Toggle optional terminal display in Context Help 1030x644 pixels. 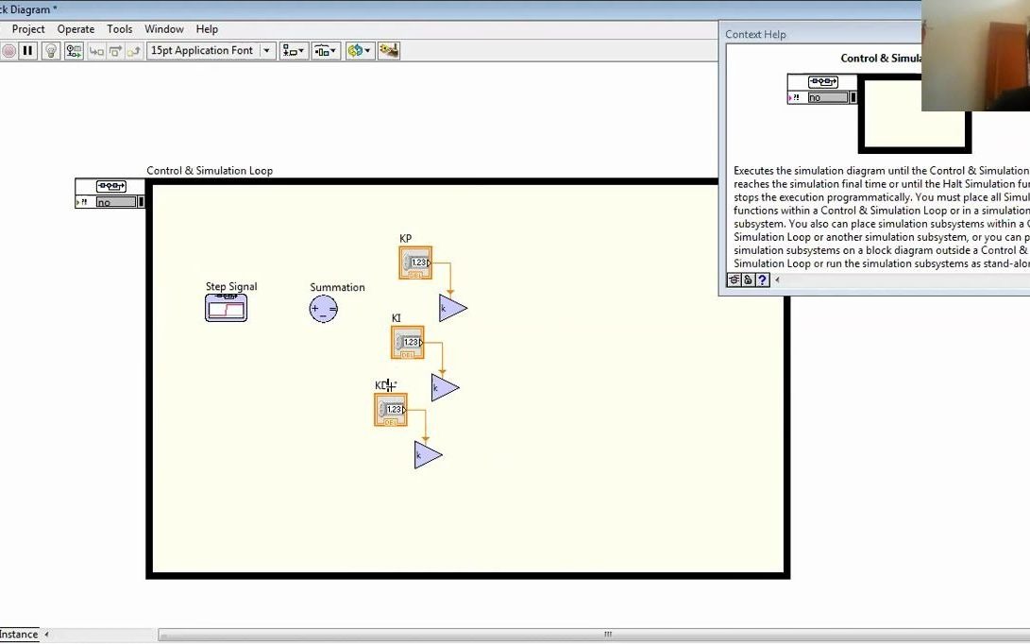tap(735, 280)
